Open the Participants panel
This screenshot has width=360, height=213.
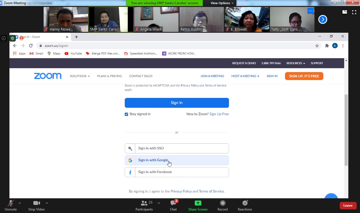pos(144,206)
